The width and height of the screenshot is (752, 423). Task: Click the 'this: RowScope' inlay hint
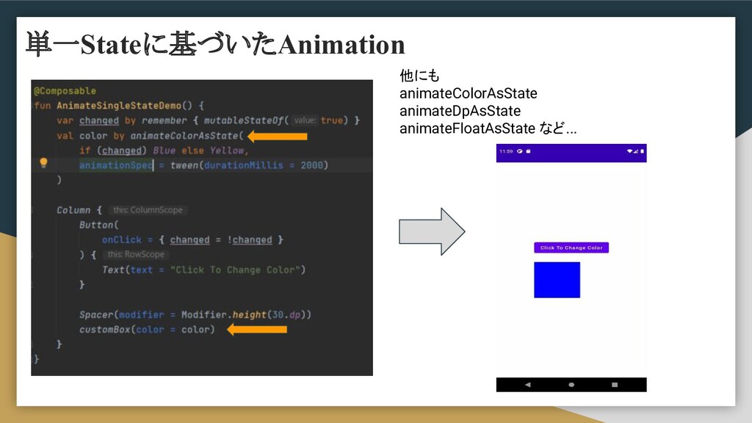point(136,254)
